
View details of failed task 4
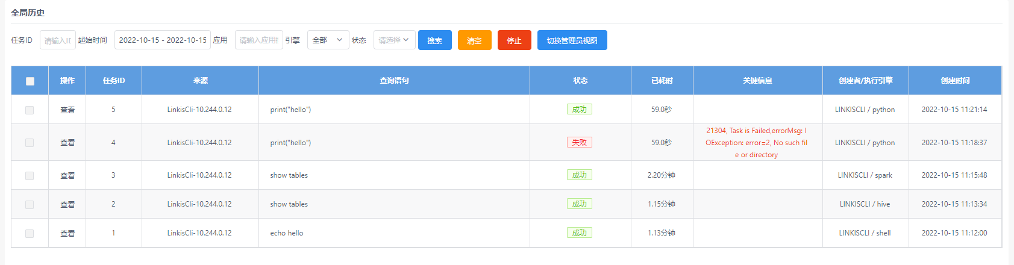[67, 143]
